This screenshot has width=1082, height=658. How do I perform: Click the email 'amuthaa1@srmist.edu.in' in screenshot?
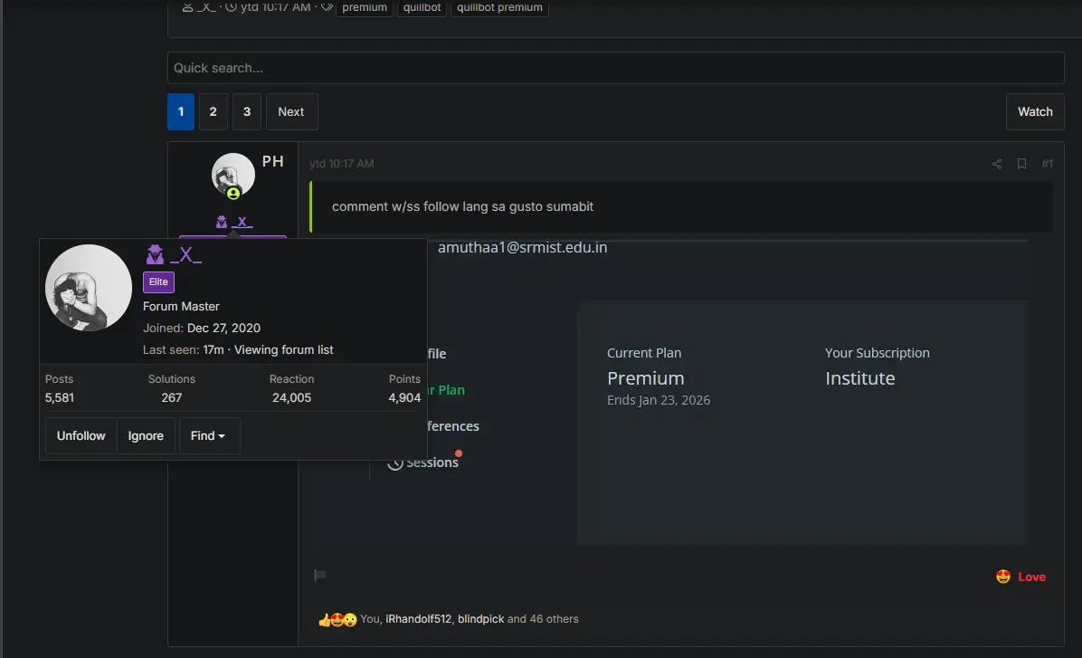pos(522,247)
